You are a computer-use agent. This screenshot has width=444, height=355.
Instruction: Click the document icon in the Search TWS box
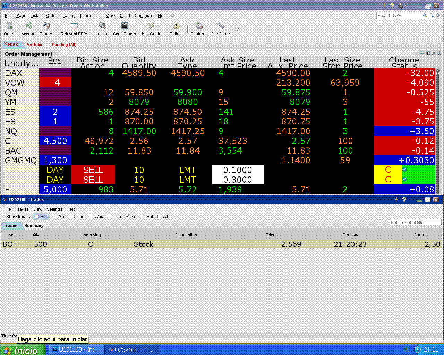tap(432, 15)
